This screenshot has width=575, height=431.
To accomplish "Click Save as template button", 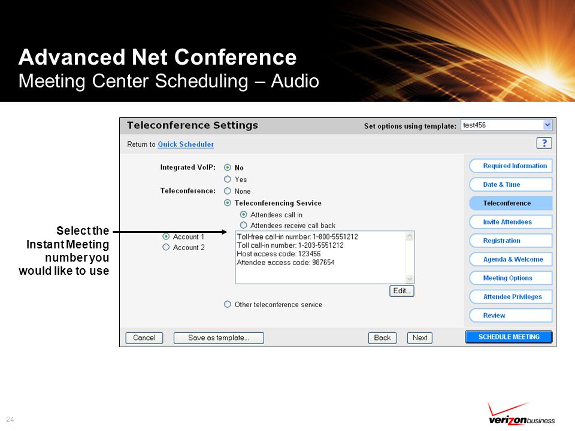I will (219, 338).
